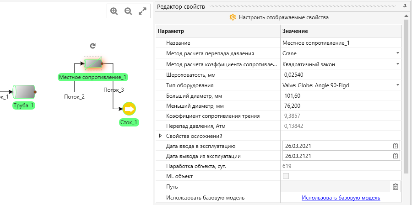412x205 pixels.
Task: Click the Перепад давления, Атм parameter label
Action: [196, 126]
